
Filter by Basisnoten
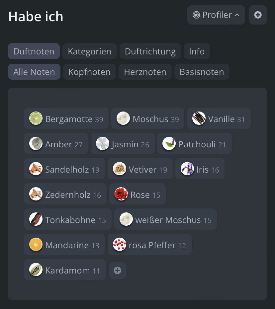(x=202, y=72)
